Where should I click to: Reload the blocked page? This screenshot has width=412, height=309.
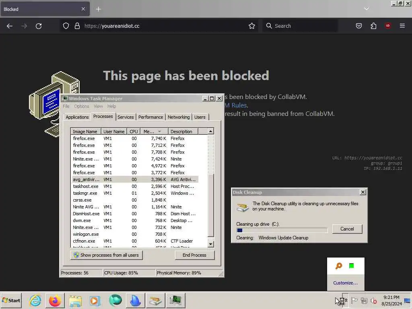pyautogui.click(x=39, y=26)
